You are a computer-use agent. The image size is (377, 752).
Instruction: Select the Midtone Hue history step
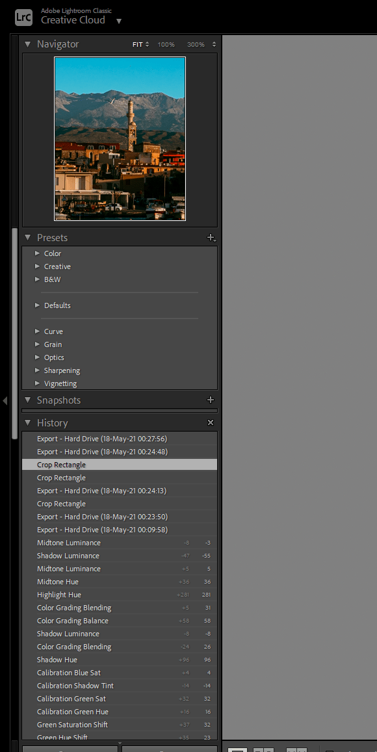(x=120, y=581)
